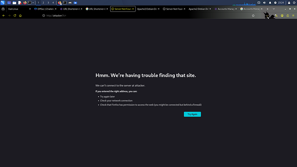This screenshot has height=167, width=297.
Task: Go back to the previous page
Action: pos(3,16)
